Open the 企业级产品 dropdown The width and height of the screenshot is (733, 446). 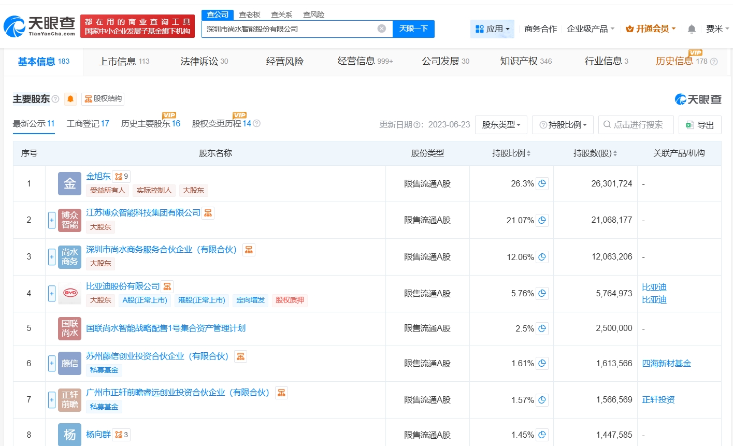(591, 29)
